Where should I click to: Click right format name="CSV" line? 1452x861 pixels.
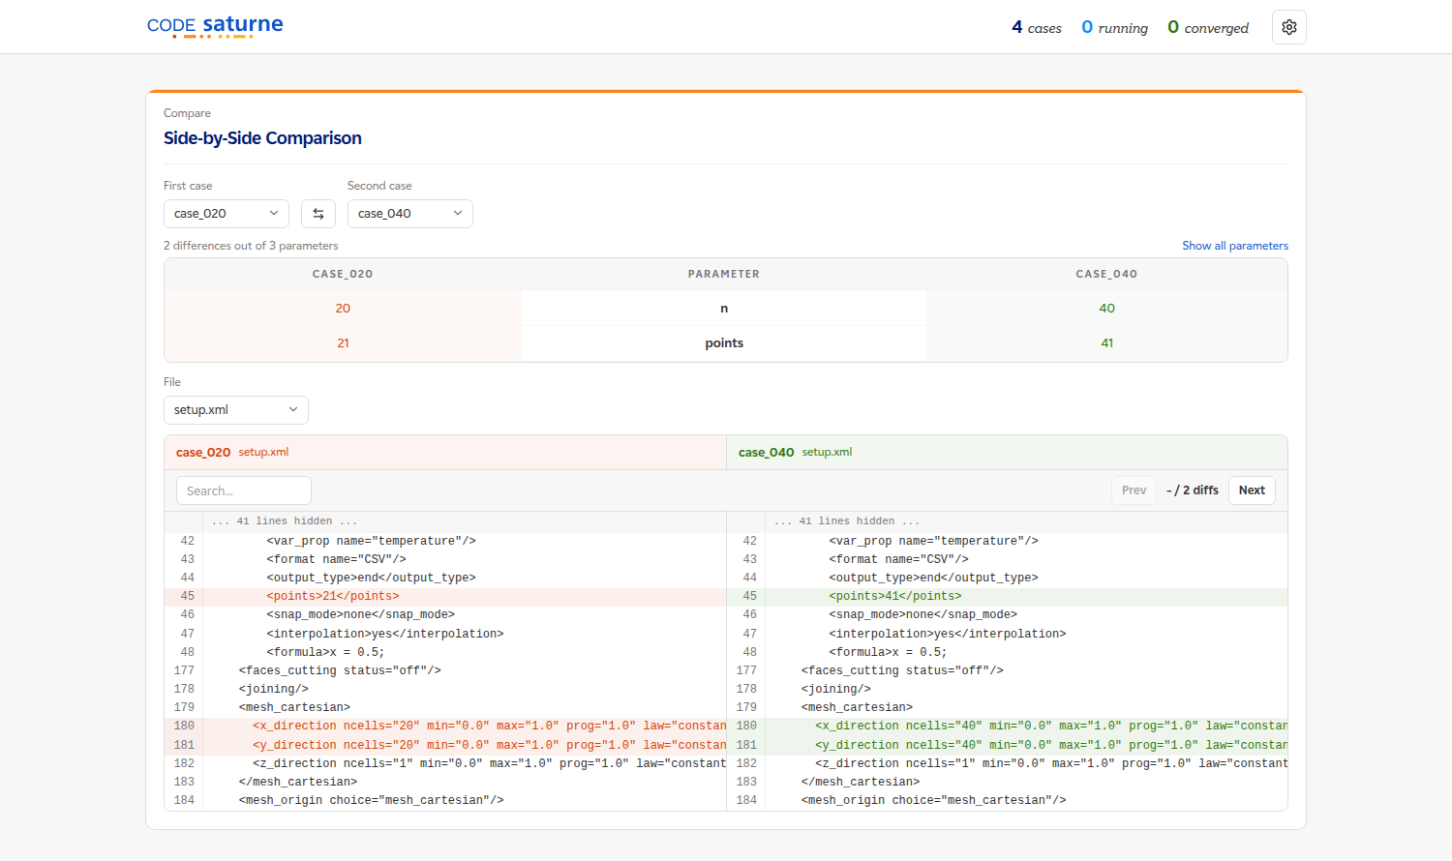(1007, 560)
